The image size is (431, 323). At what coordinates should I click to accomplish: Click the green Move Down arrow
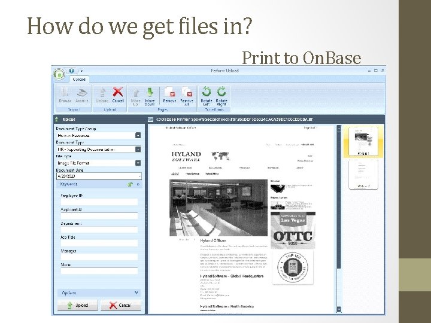point(150,96)
